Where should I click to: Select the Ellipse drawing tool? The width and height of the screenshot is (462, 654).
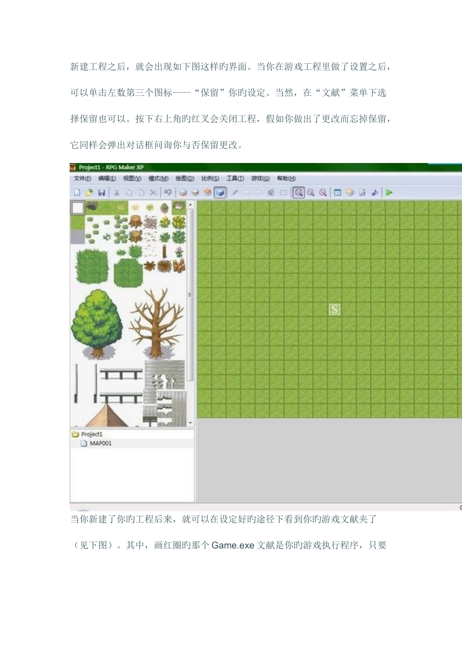coord(259,193)
